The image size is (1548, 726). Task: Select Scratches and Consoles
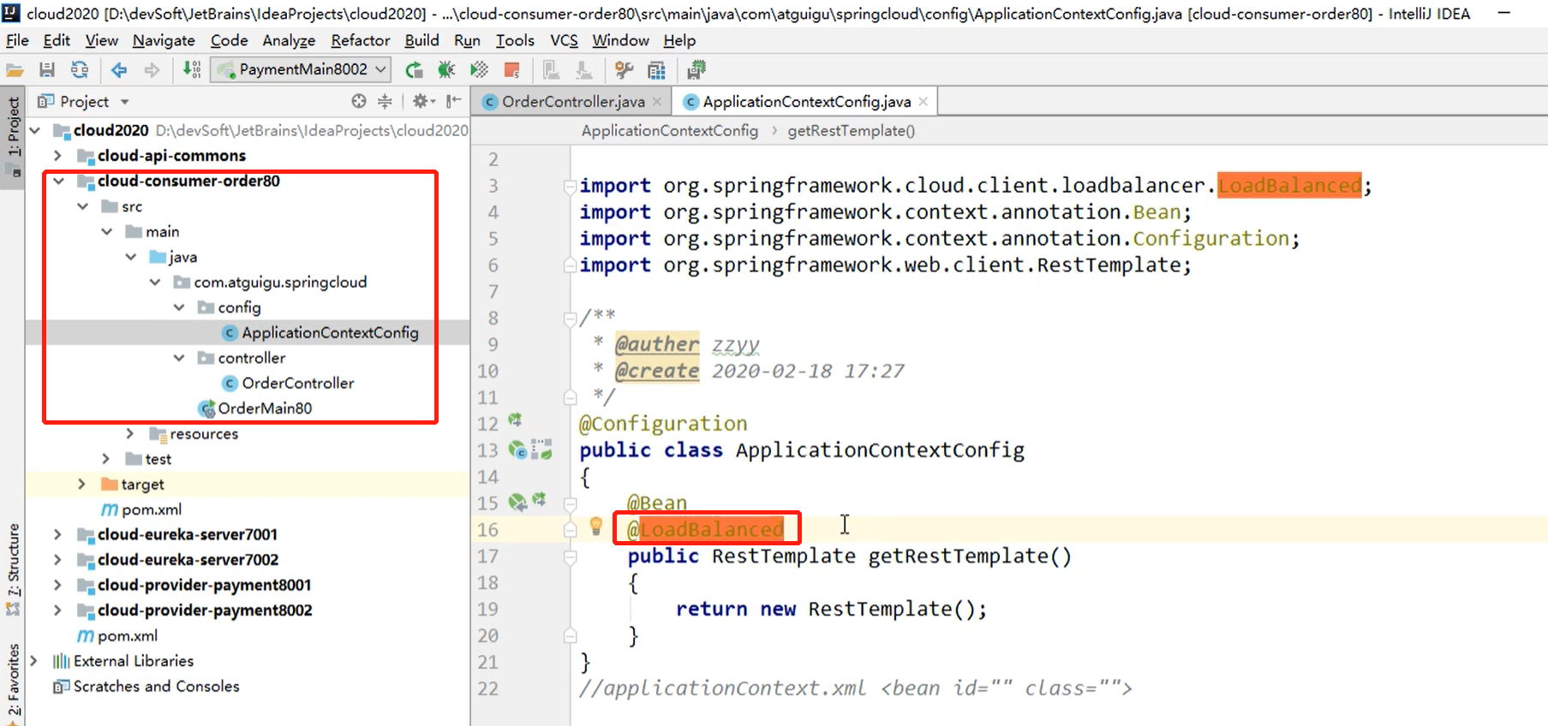[156, 687]
